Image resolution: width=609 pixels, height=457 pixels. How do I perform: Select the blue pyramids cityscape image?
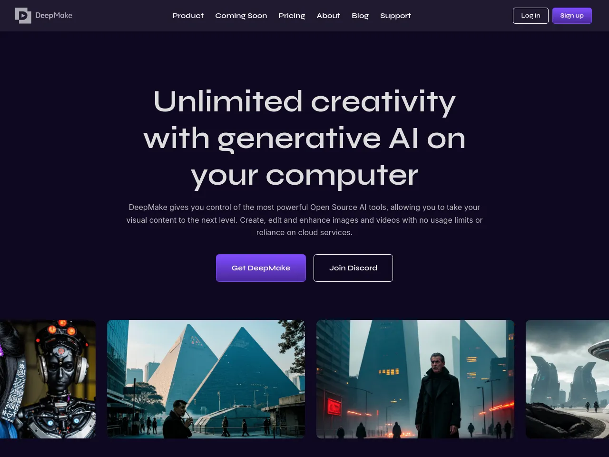coord(206,379)
